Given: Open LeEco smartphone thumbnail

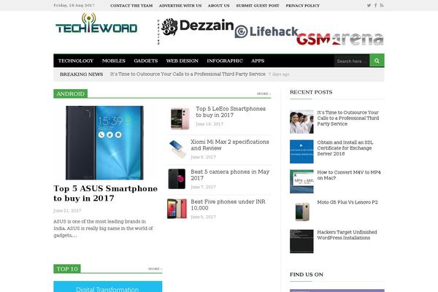Looking at the screenshot, I should click(180, 118).
